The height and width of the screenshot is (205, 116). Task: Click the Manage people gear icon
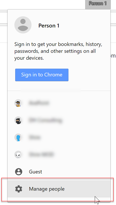coord(19,189)
